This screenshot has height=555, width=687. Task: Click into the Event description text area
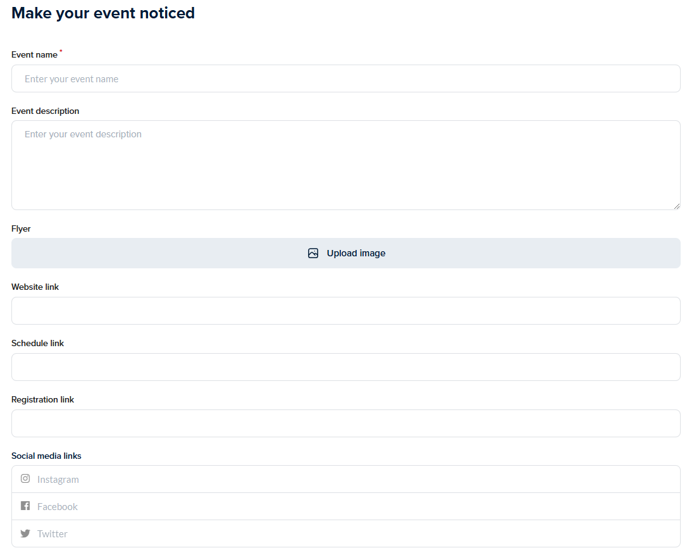pyautogui.click(x=345, y=165)
